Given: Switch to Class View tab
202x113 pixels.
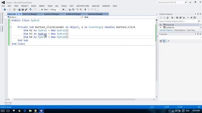Looking at the screenshot, I should coord(191,30).
